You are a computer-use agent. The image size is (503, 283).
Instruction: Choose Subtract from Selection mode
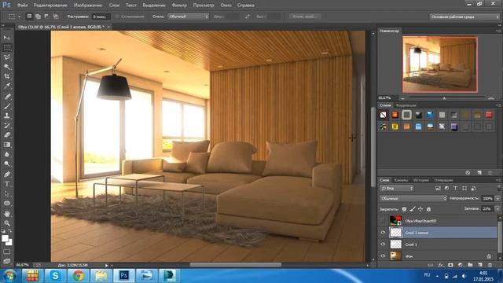click(x=47, y=16)
